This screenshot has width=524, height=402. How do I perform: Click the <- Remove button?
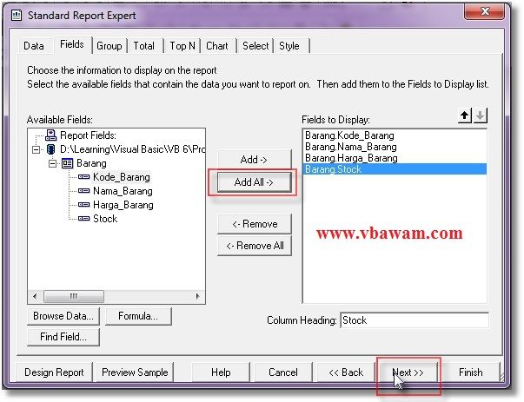(255, 224)
